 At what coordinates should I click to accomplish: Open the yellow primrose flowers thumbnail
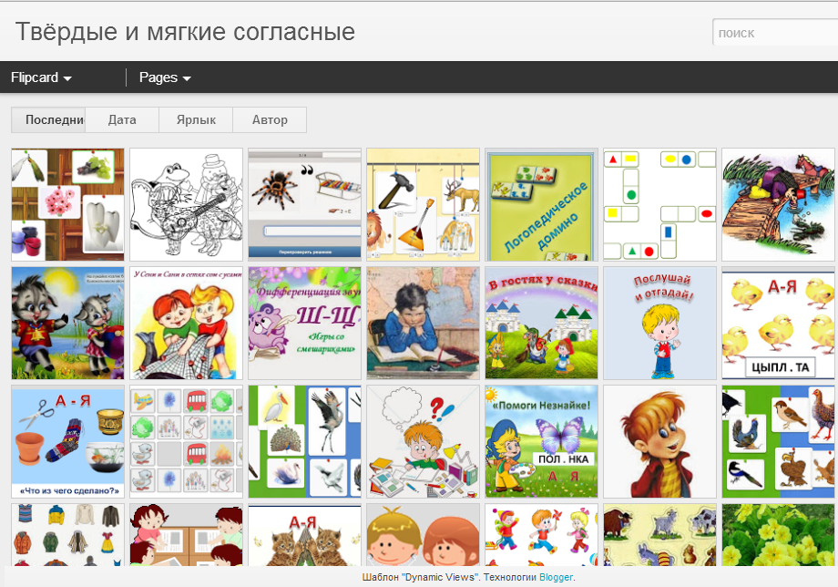778,535
